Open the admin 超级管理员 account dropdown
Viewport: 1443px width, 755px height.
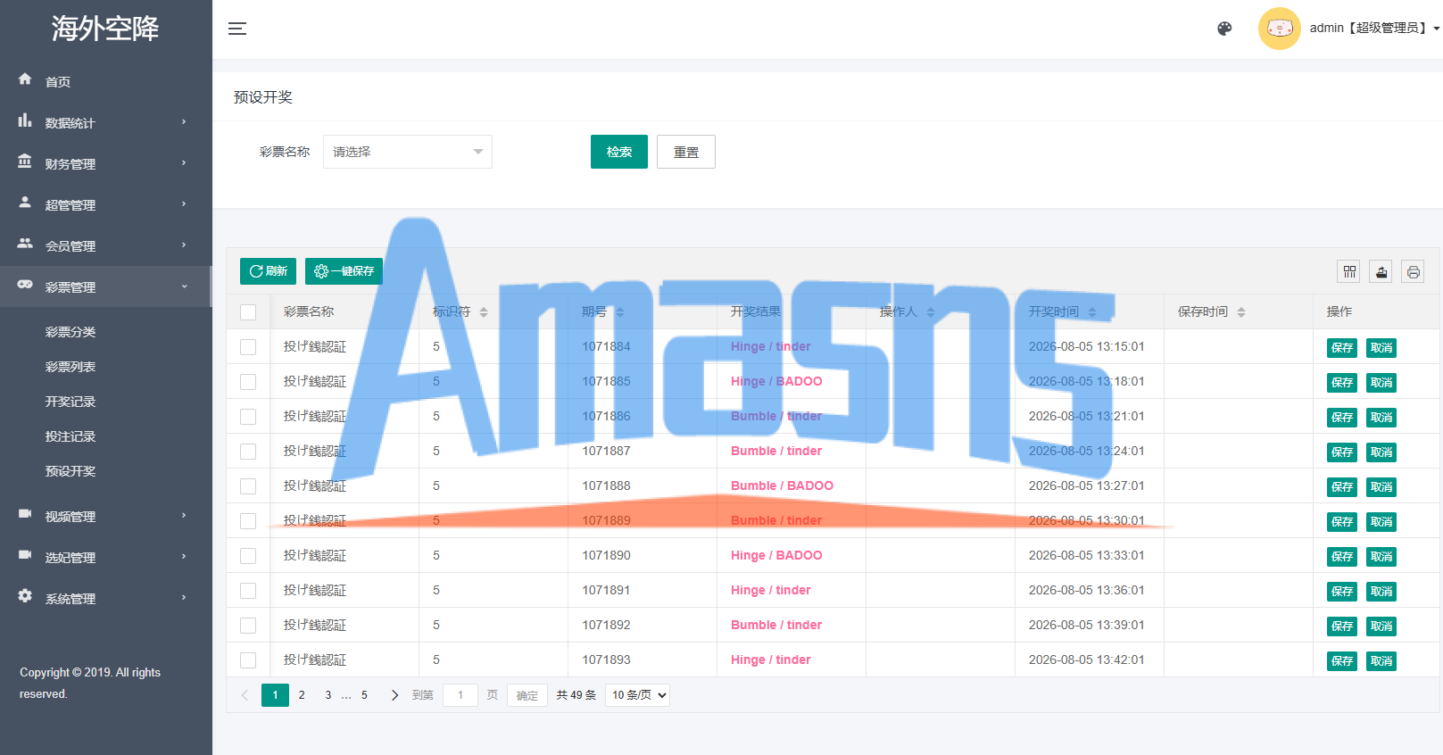coord(1374,29)
